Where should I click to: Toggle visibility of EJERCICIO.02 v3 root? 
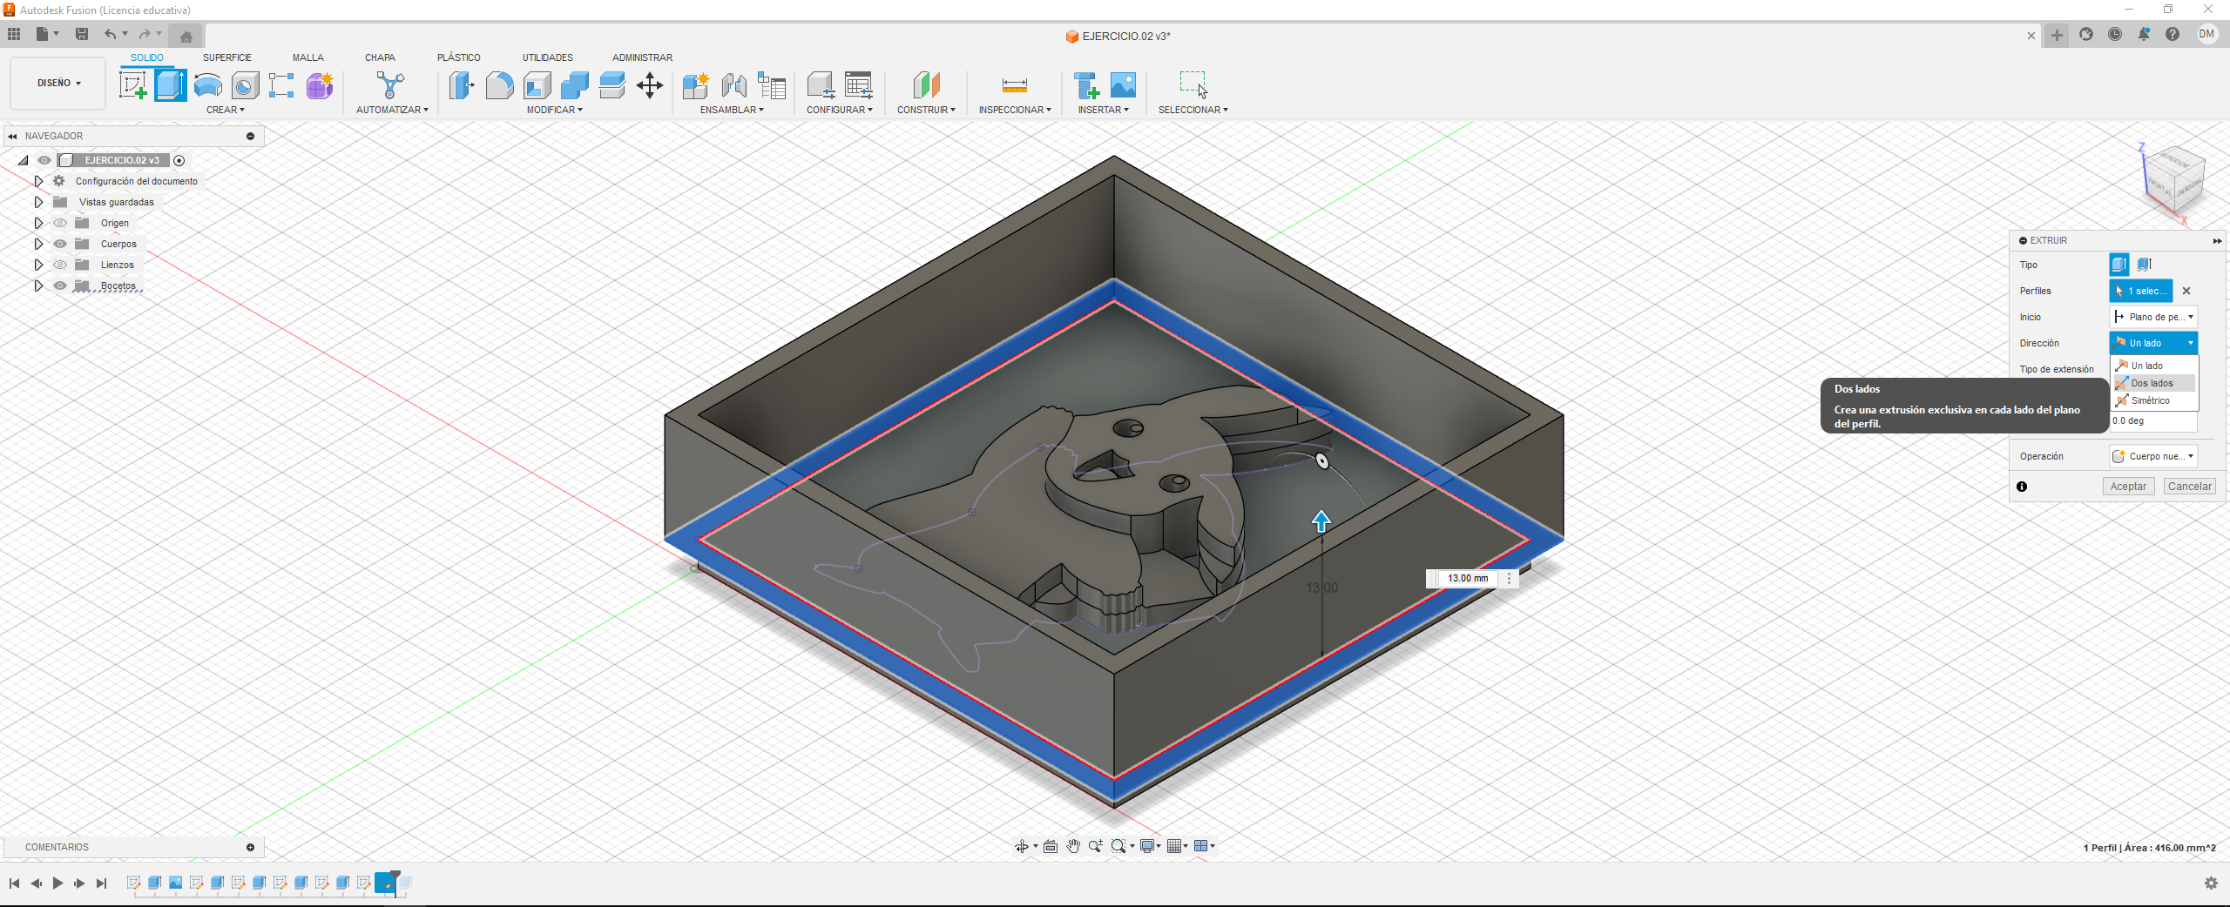44,160
